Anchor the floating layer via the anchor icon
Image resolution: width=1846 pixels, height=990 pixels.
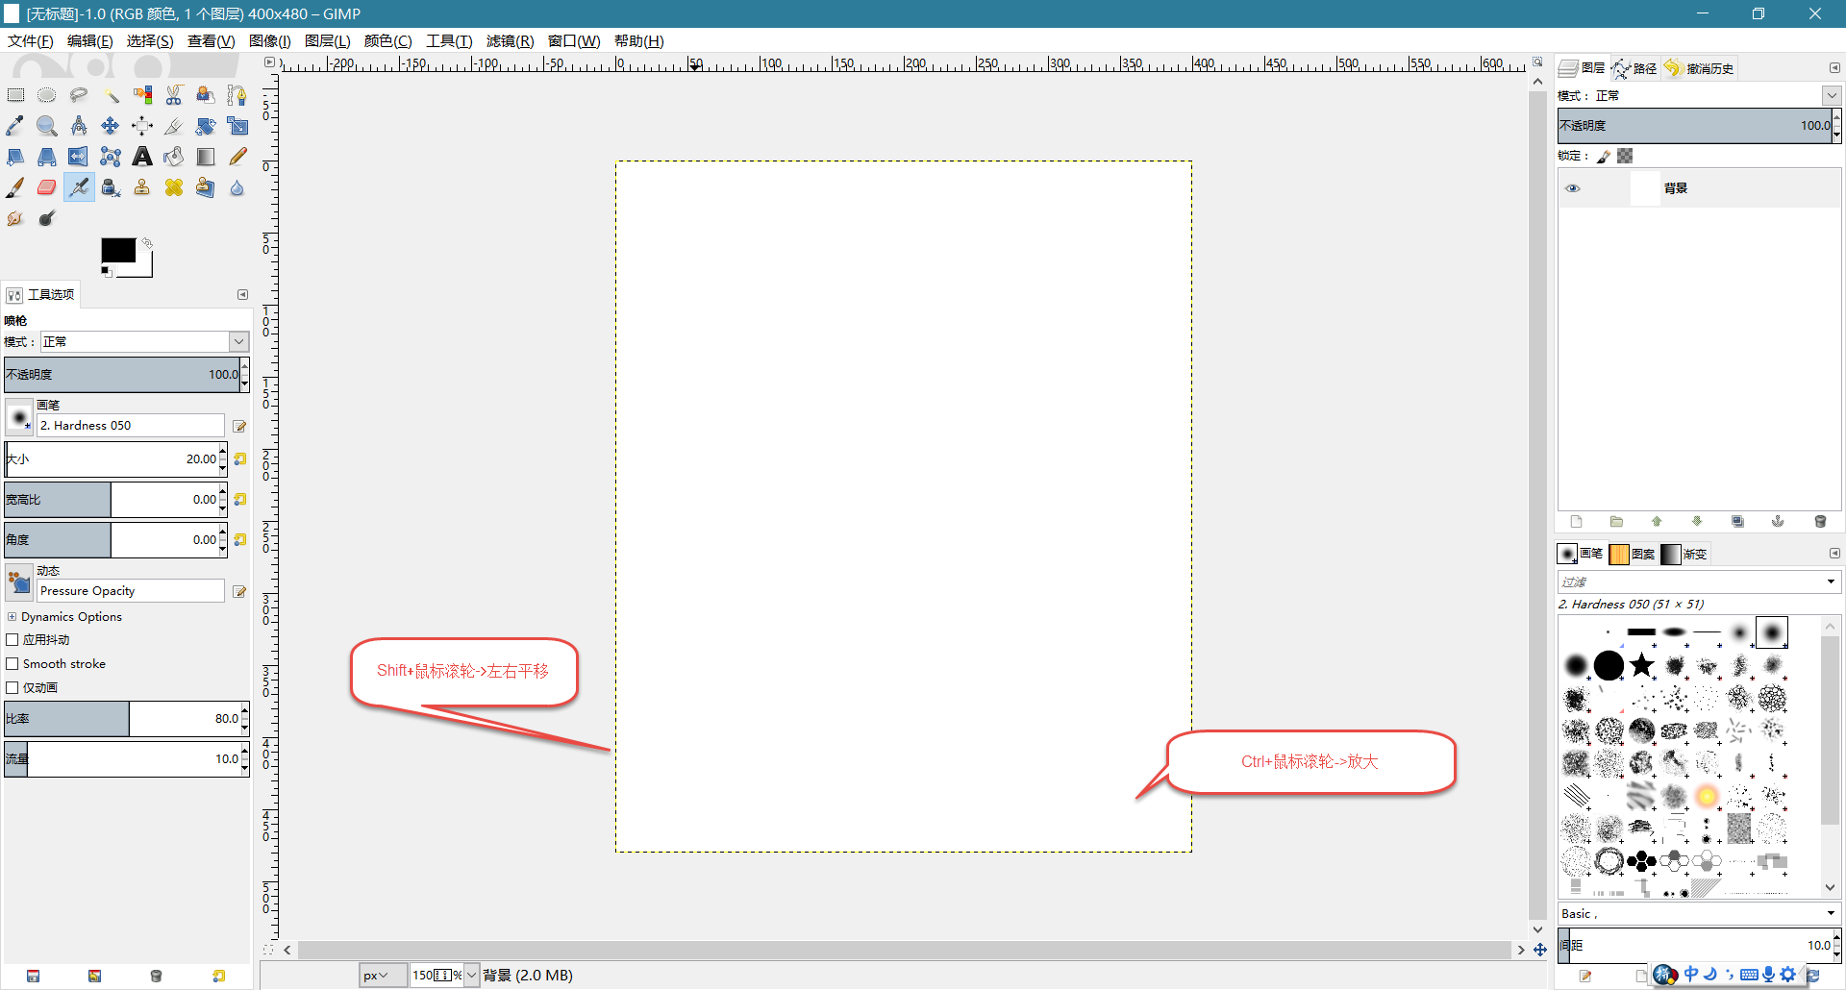point(1778,522)
